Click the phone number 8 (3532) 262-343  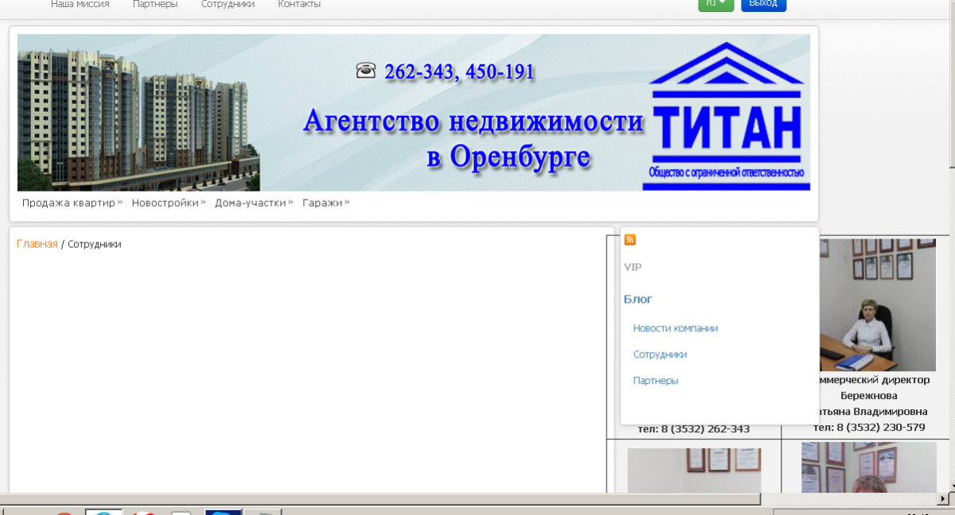coord(704,428)
